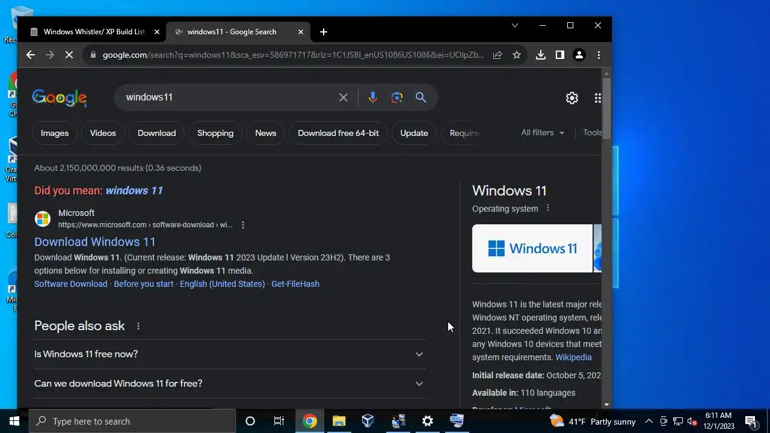
Task: Click the scrollbar down arrow
Action: [606, 405]
